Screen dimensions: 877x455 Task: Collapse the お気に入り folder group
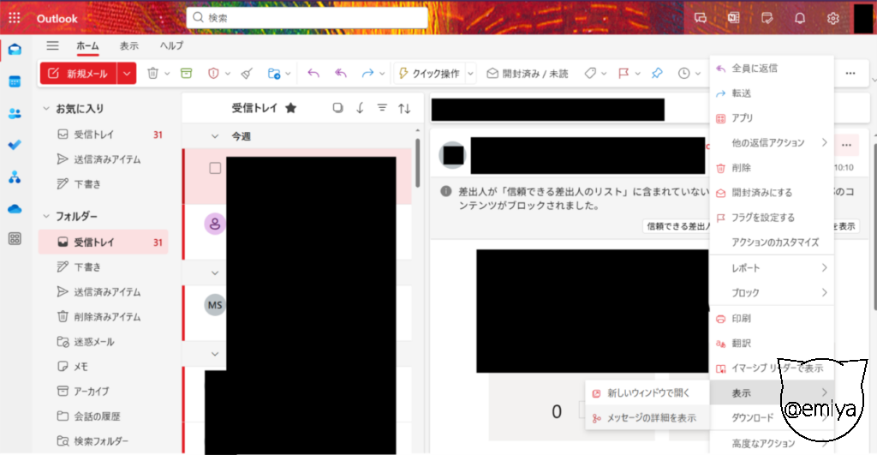click(46, 109)
